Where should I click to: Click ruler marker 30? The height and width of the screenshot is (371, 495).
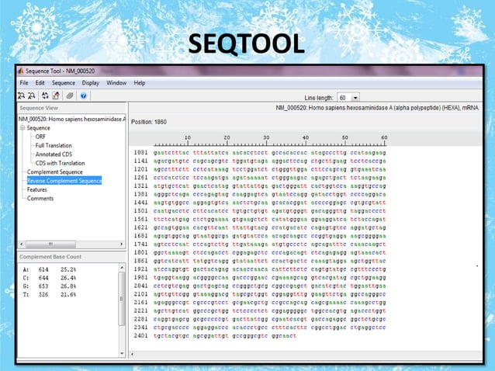tap(266, 137)
